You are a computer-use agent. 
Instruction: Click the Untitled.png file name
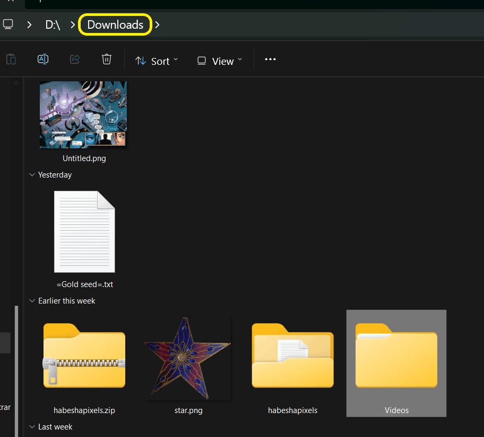pyautogui.click(x=84, y=158)
